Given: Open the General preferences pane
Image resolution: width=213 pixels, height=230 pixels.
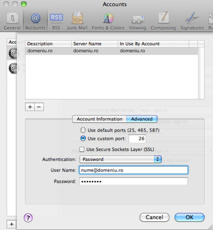Looking at the screenshot, I should point(12,21).
